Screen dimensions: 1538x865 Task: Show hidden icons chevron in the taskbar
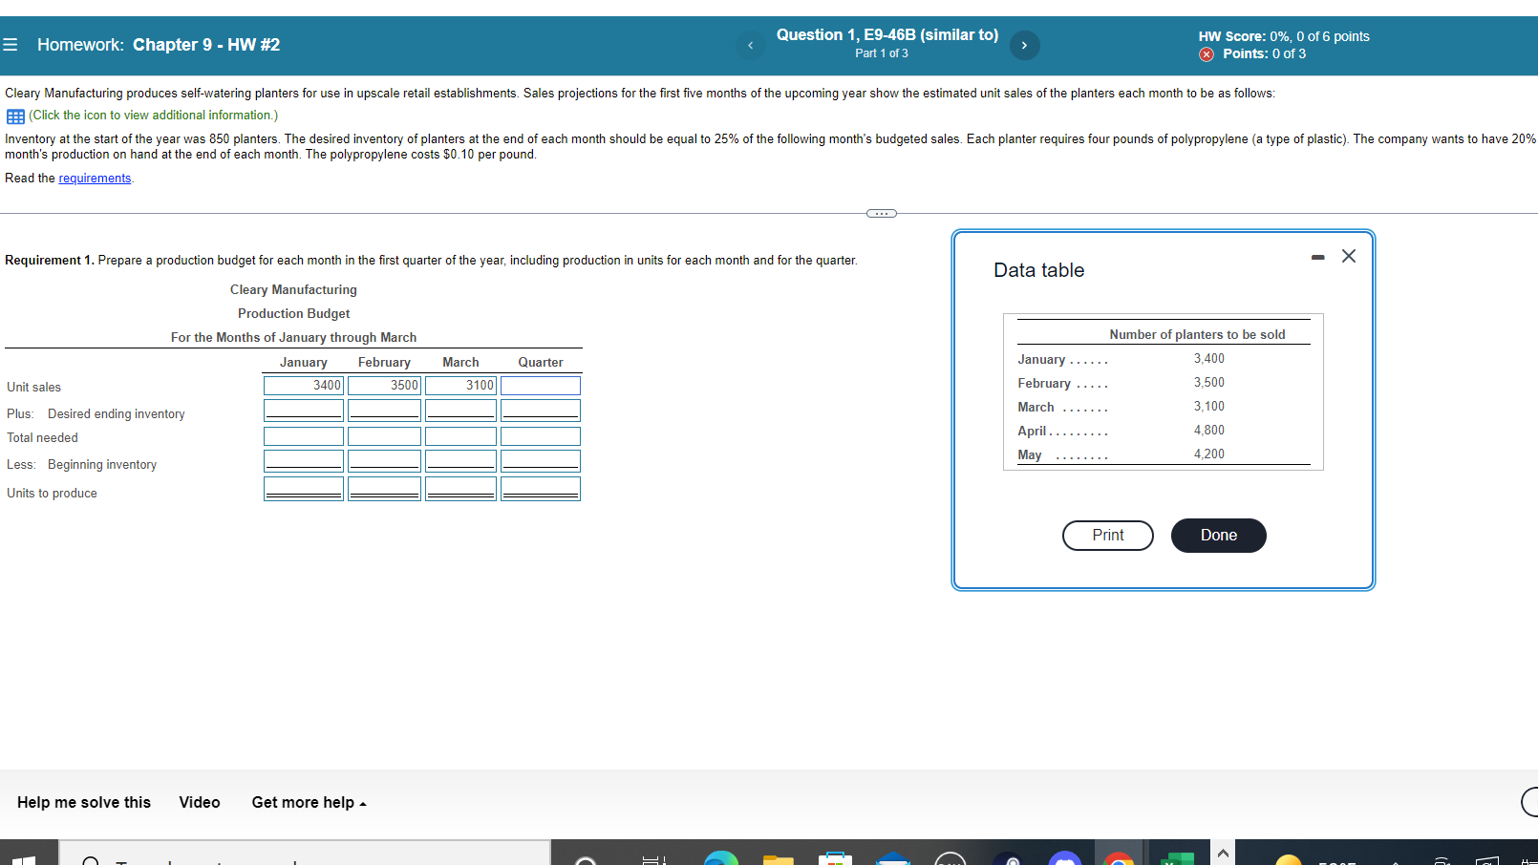click(1223, 853)
